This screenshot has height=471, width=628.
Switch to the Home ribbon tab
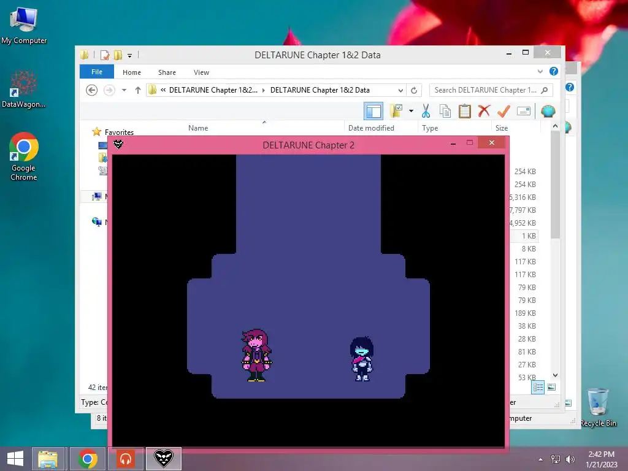132,72
